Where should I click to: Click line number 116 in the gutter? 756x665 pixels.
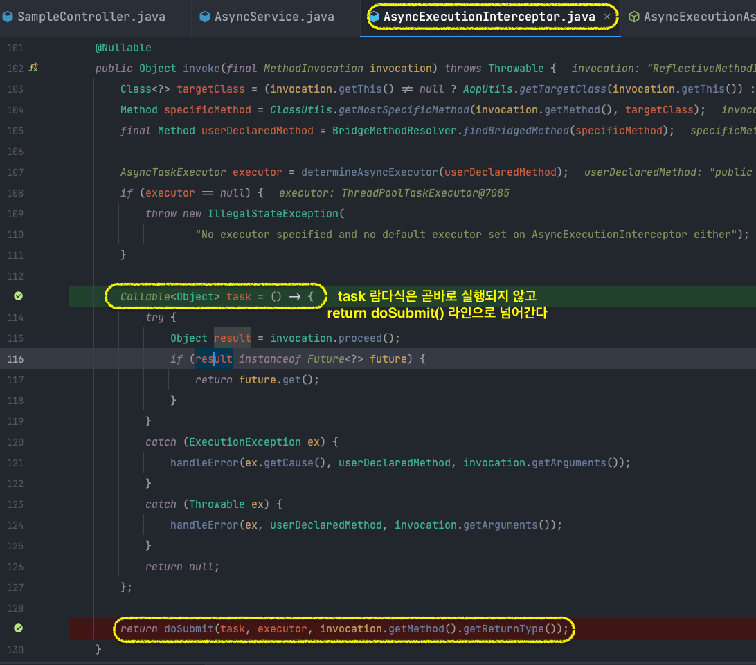coord(15,359)
